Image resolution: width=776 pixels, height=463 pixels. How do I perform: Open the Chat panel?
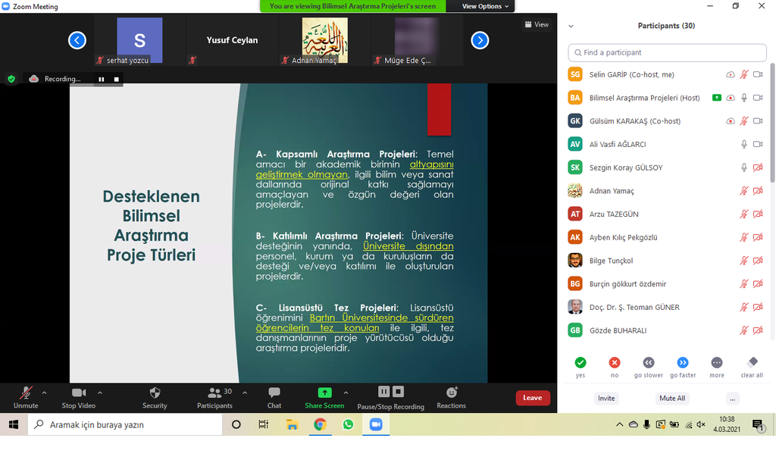pyautogui.click(x=274, y=393)
